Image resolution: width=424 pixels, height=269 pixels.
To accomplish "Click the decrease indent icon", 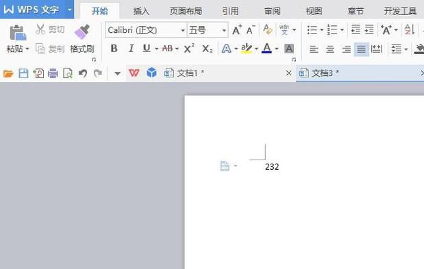I will 356,29.
